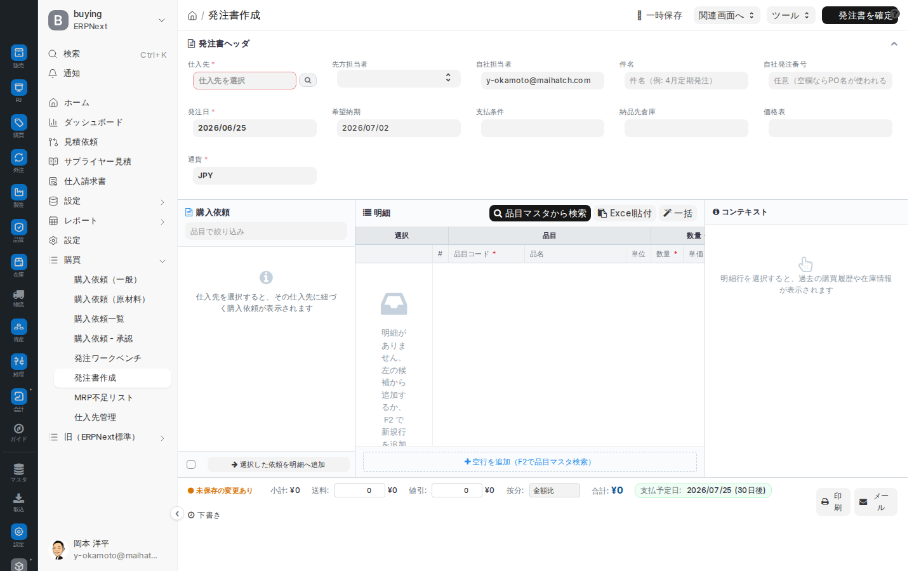Open 購入依頼（原材料）menu item
The height and width of the screenshot is (571, 914).
(x=112, y=299)
